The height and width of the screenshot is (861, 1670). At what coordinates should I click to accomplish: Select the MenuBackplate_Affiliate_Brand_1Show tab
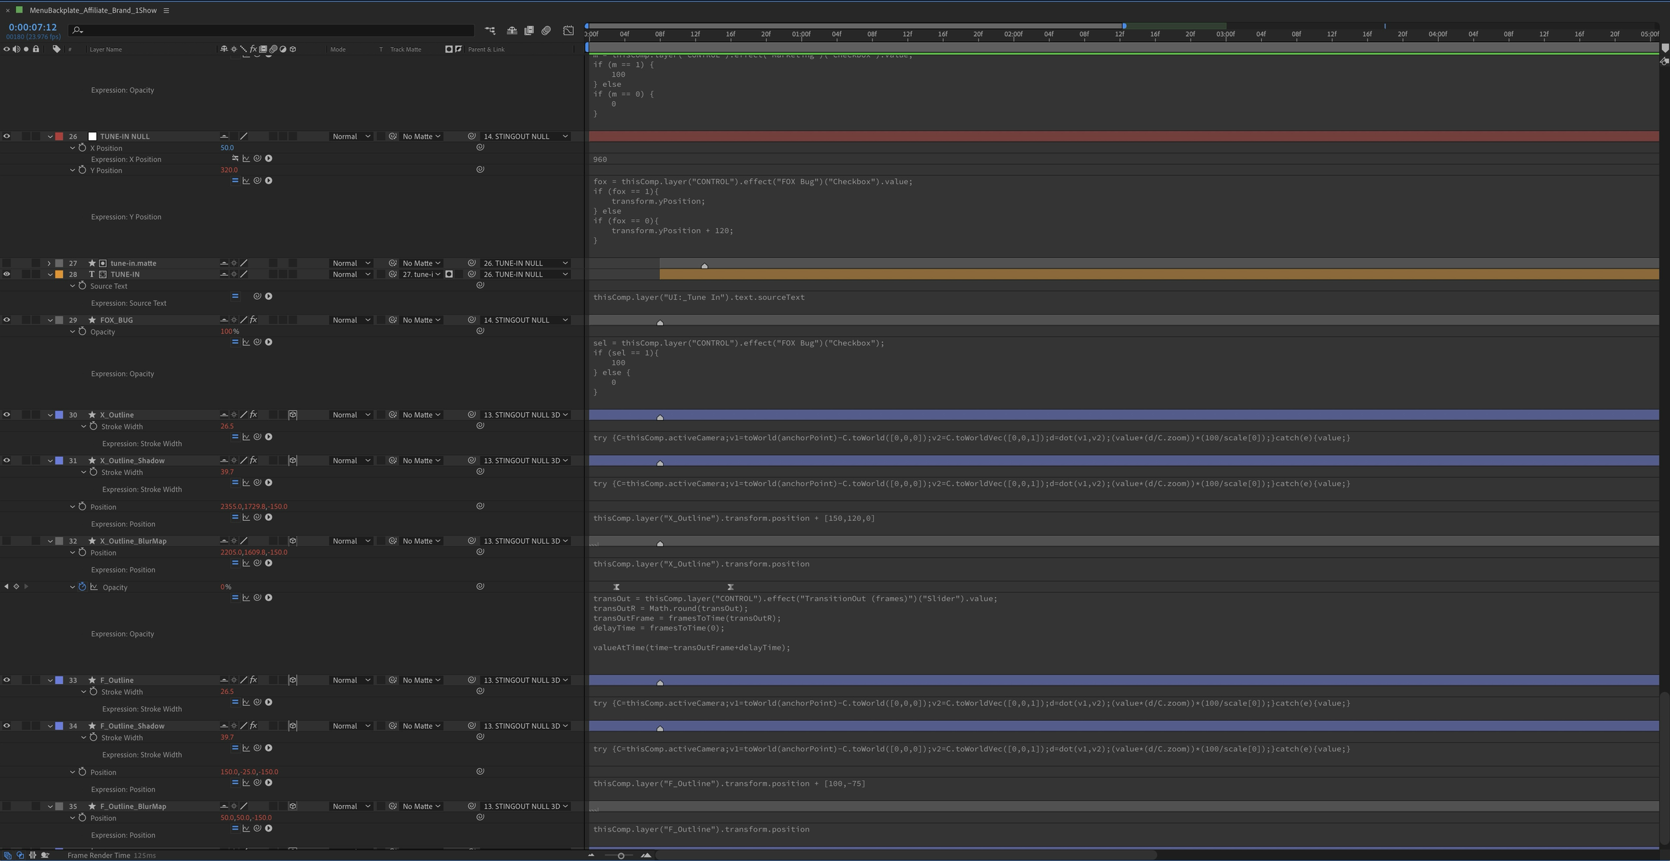[x=93, y=10]
